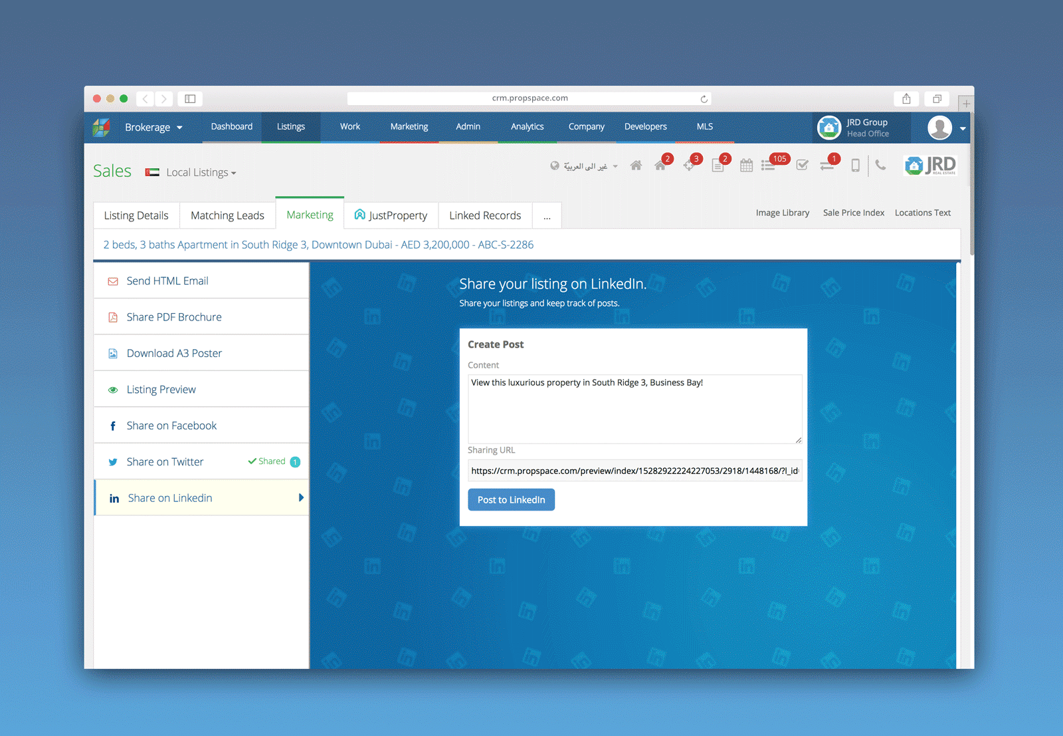Open the transfer arrows icon with badge 1
This screenshot has height=736, width=1063.
tap(828, 166)
